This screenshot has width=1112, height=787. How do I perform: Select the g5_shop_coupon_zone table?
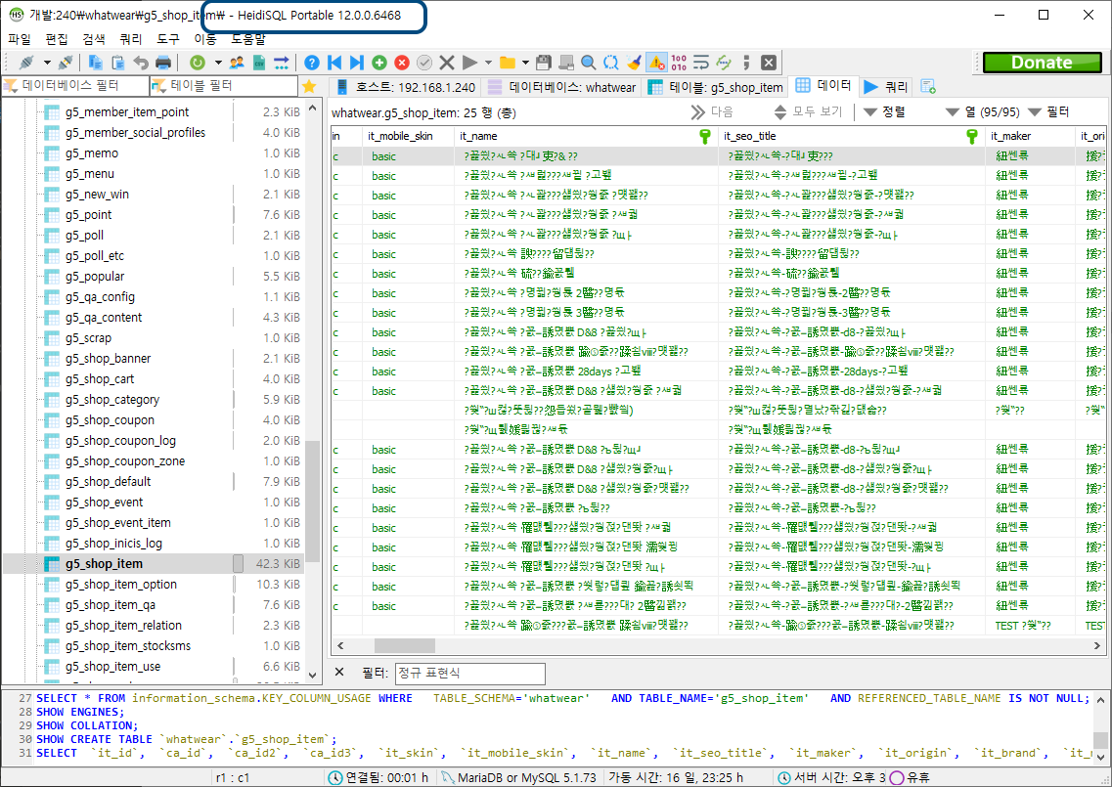click(125, 460)
